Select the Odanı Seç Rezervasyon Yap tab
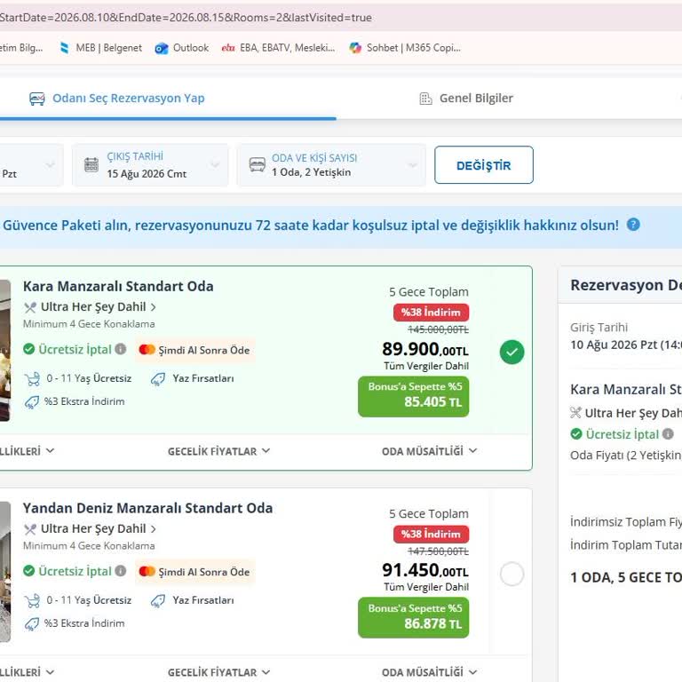Screen dimensions: 682x682 tap(117, 99)
